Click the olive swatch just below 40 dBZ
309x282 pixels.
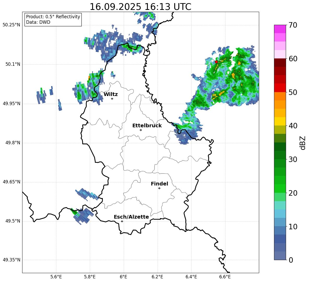point(280,130)
